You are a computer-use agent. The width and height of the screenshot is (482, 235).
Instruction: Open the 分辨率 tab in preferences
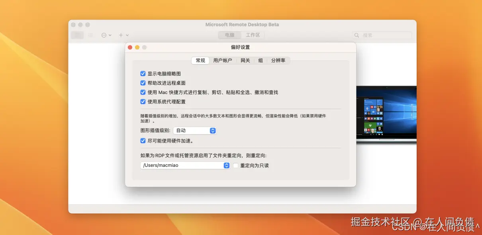click(x=278, y=61)
